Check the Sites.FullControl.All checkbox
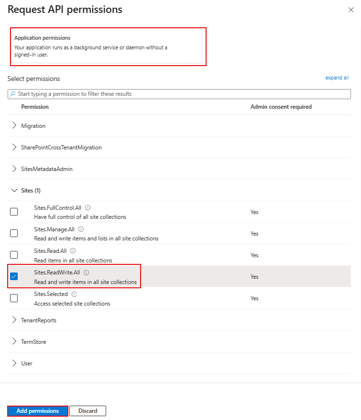Viewport: 361px width, 420px height. [14, 212]
